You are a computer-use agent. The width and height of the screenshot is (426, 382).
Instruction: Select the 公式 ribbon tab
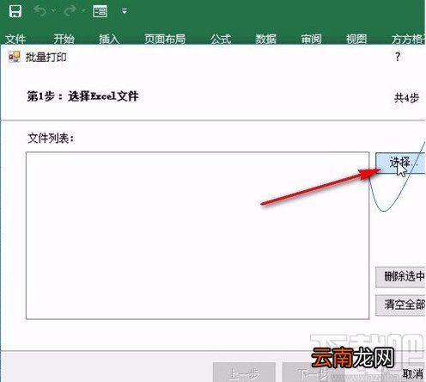click(x=221, y=39)
